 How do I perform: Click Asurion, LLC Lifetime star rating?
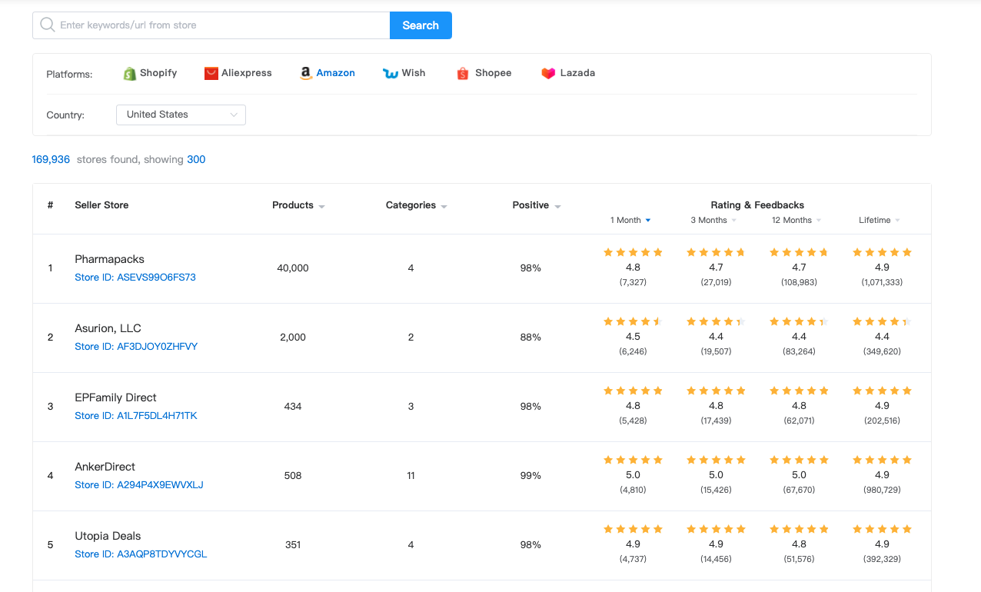882,321
